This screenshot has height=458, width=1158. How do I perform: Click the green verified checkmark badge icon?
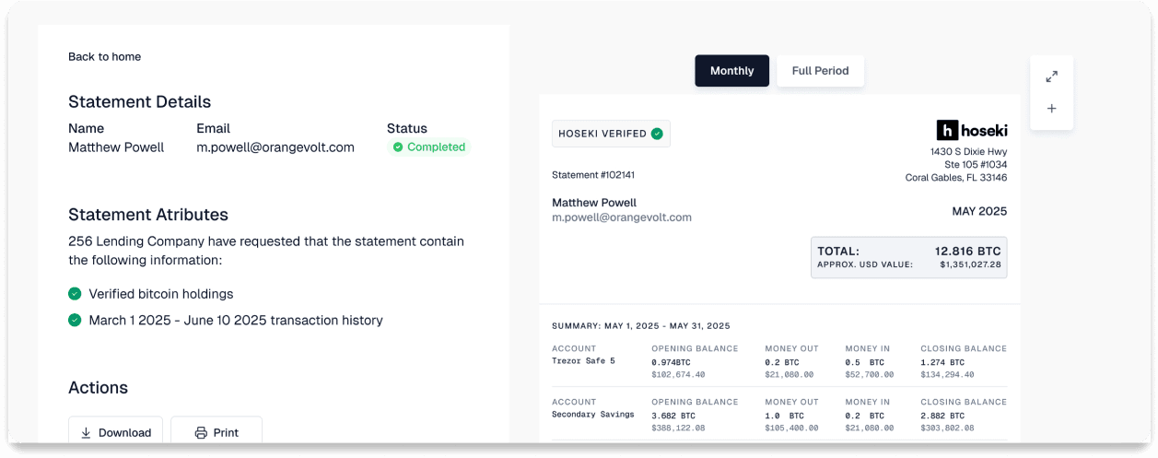tap(657, 134)
